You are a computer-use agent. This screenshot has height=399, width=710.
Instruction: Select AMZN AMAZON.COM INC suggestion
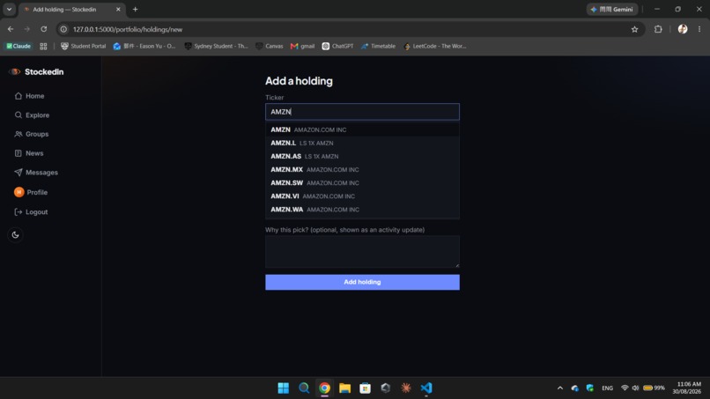[x=362, y=129]
